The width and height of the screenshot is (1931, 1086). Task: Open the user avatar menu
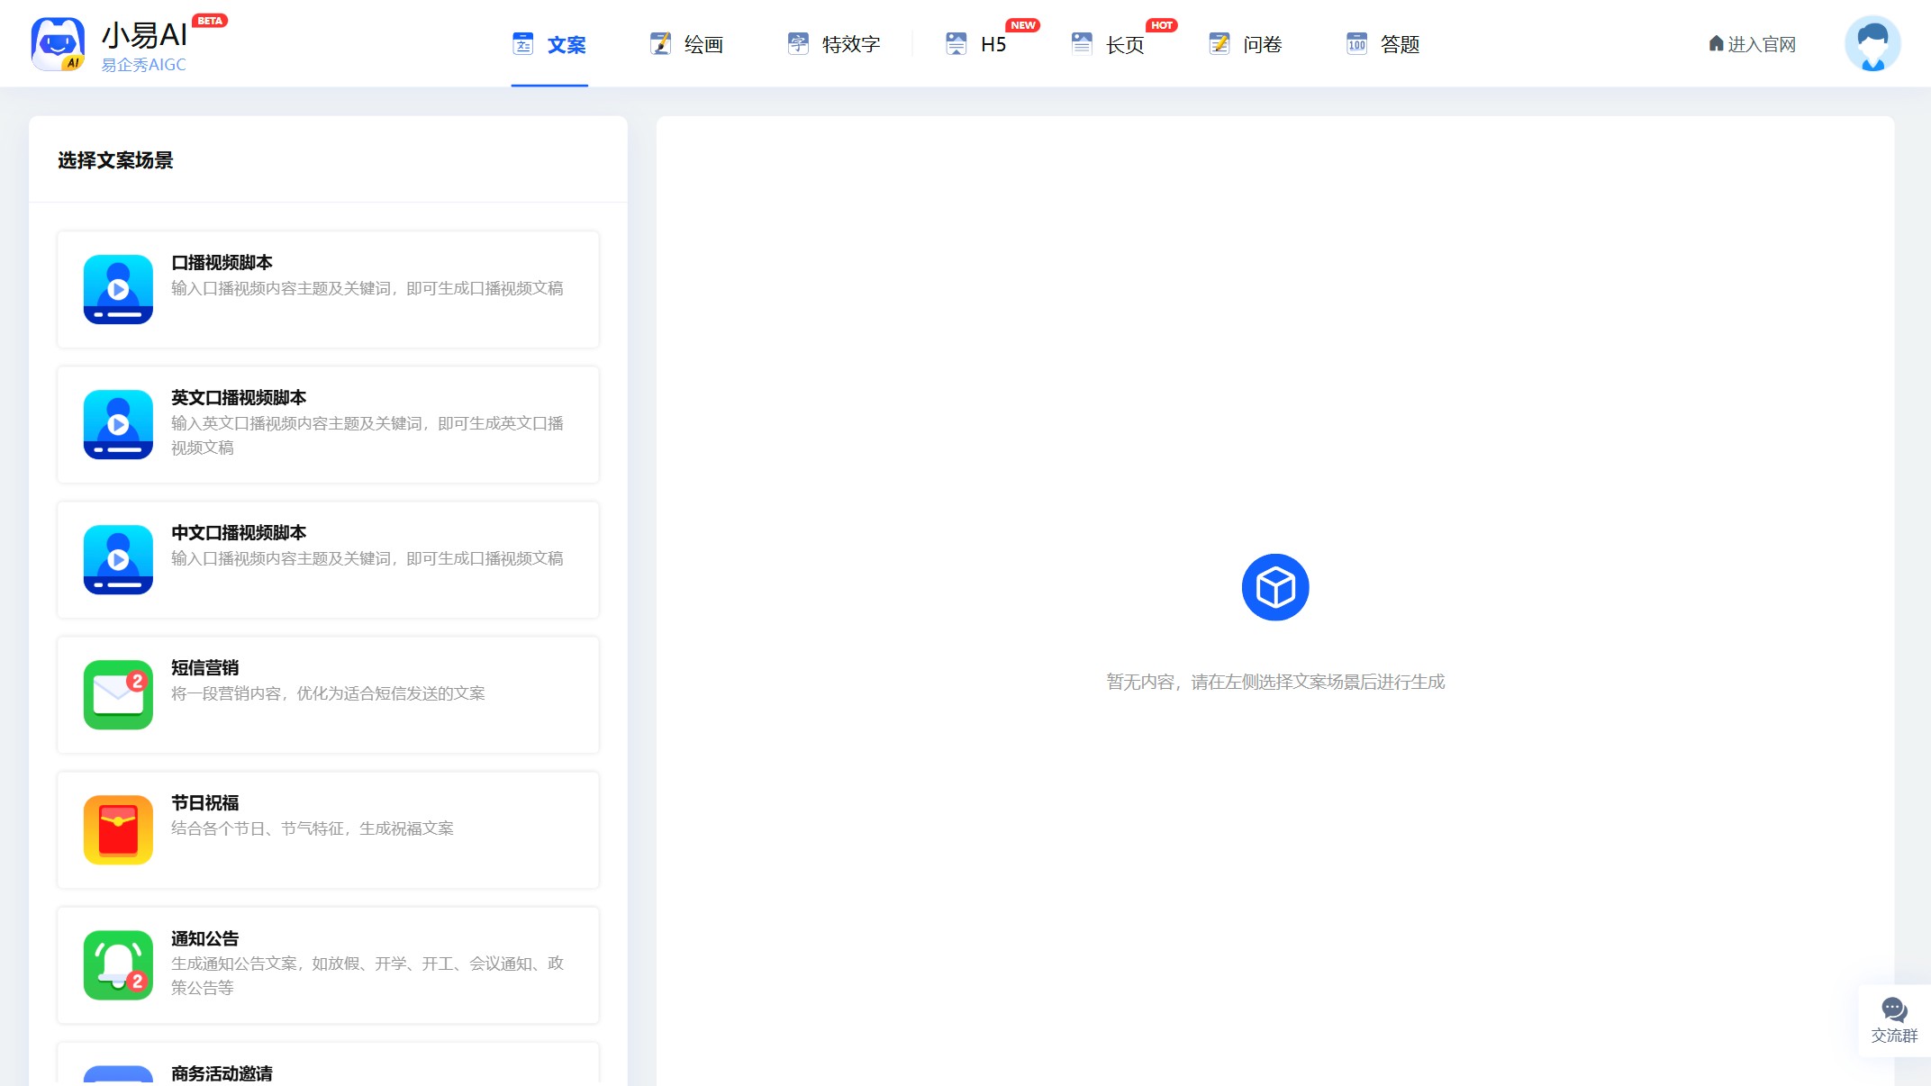point(1872,43)
